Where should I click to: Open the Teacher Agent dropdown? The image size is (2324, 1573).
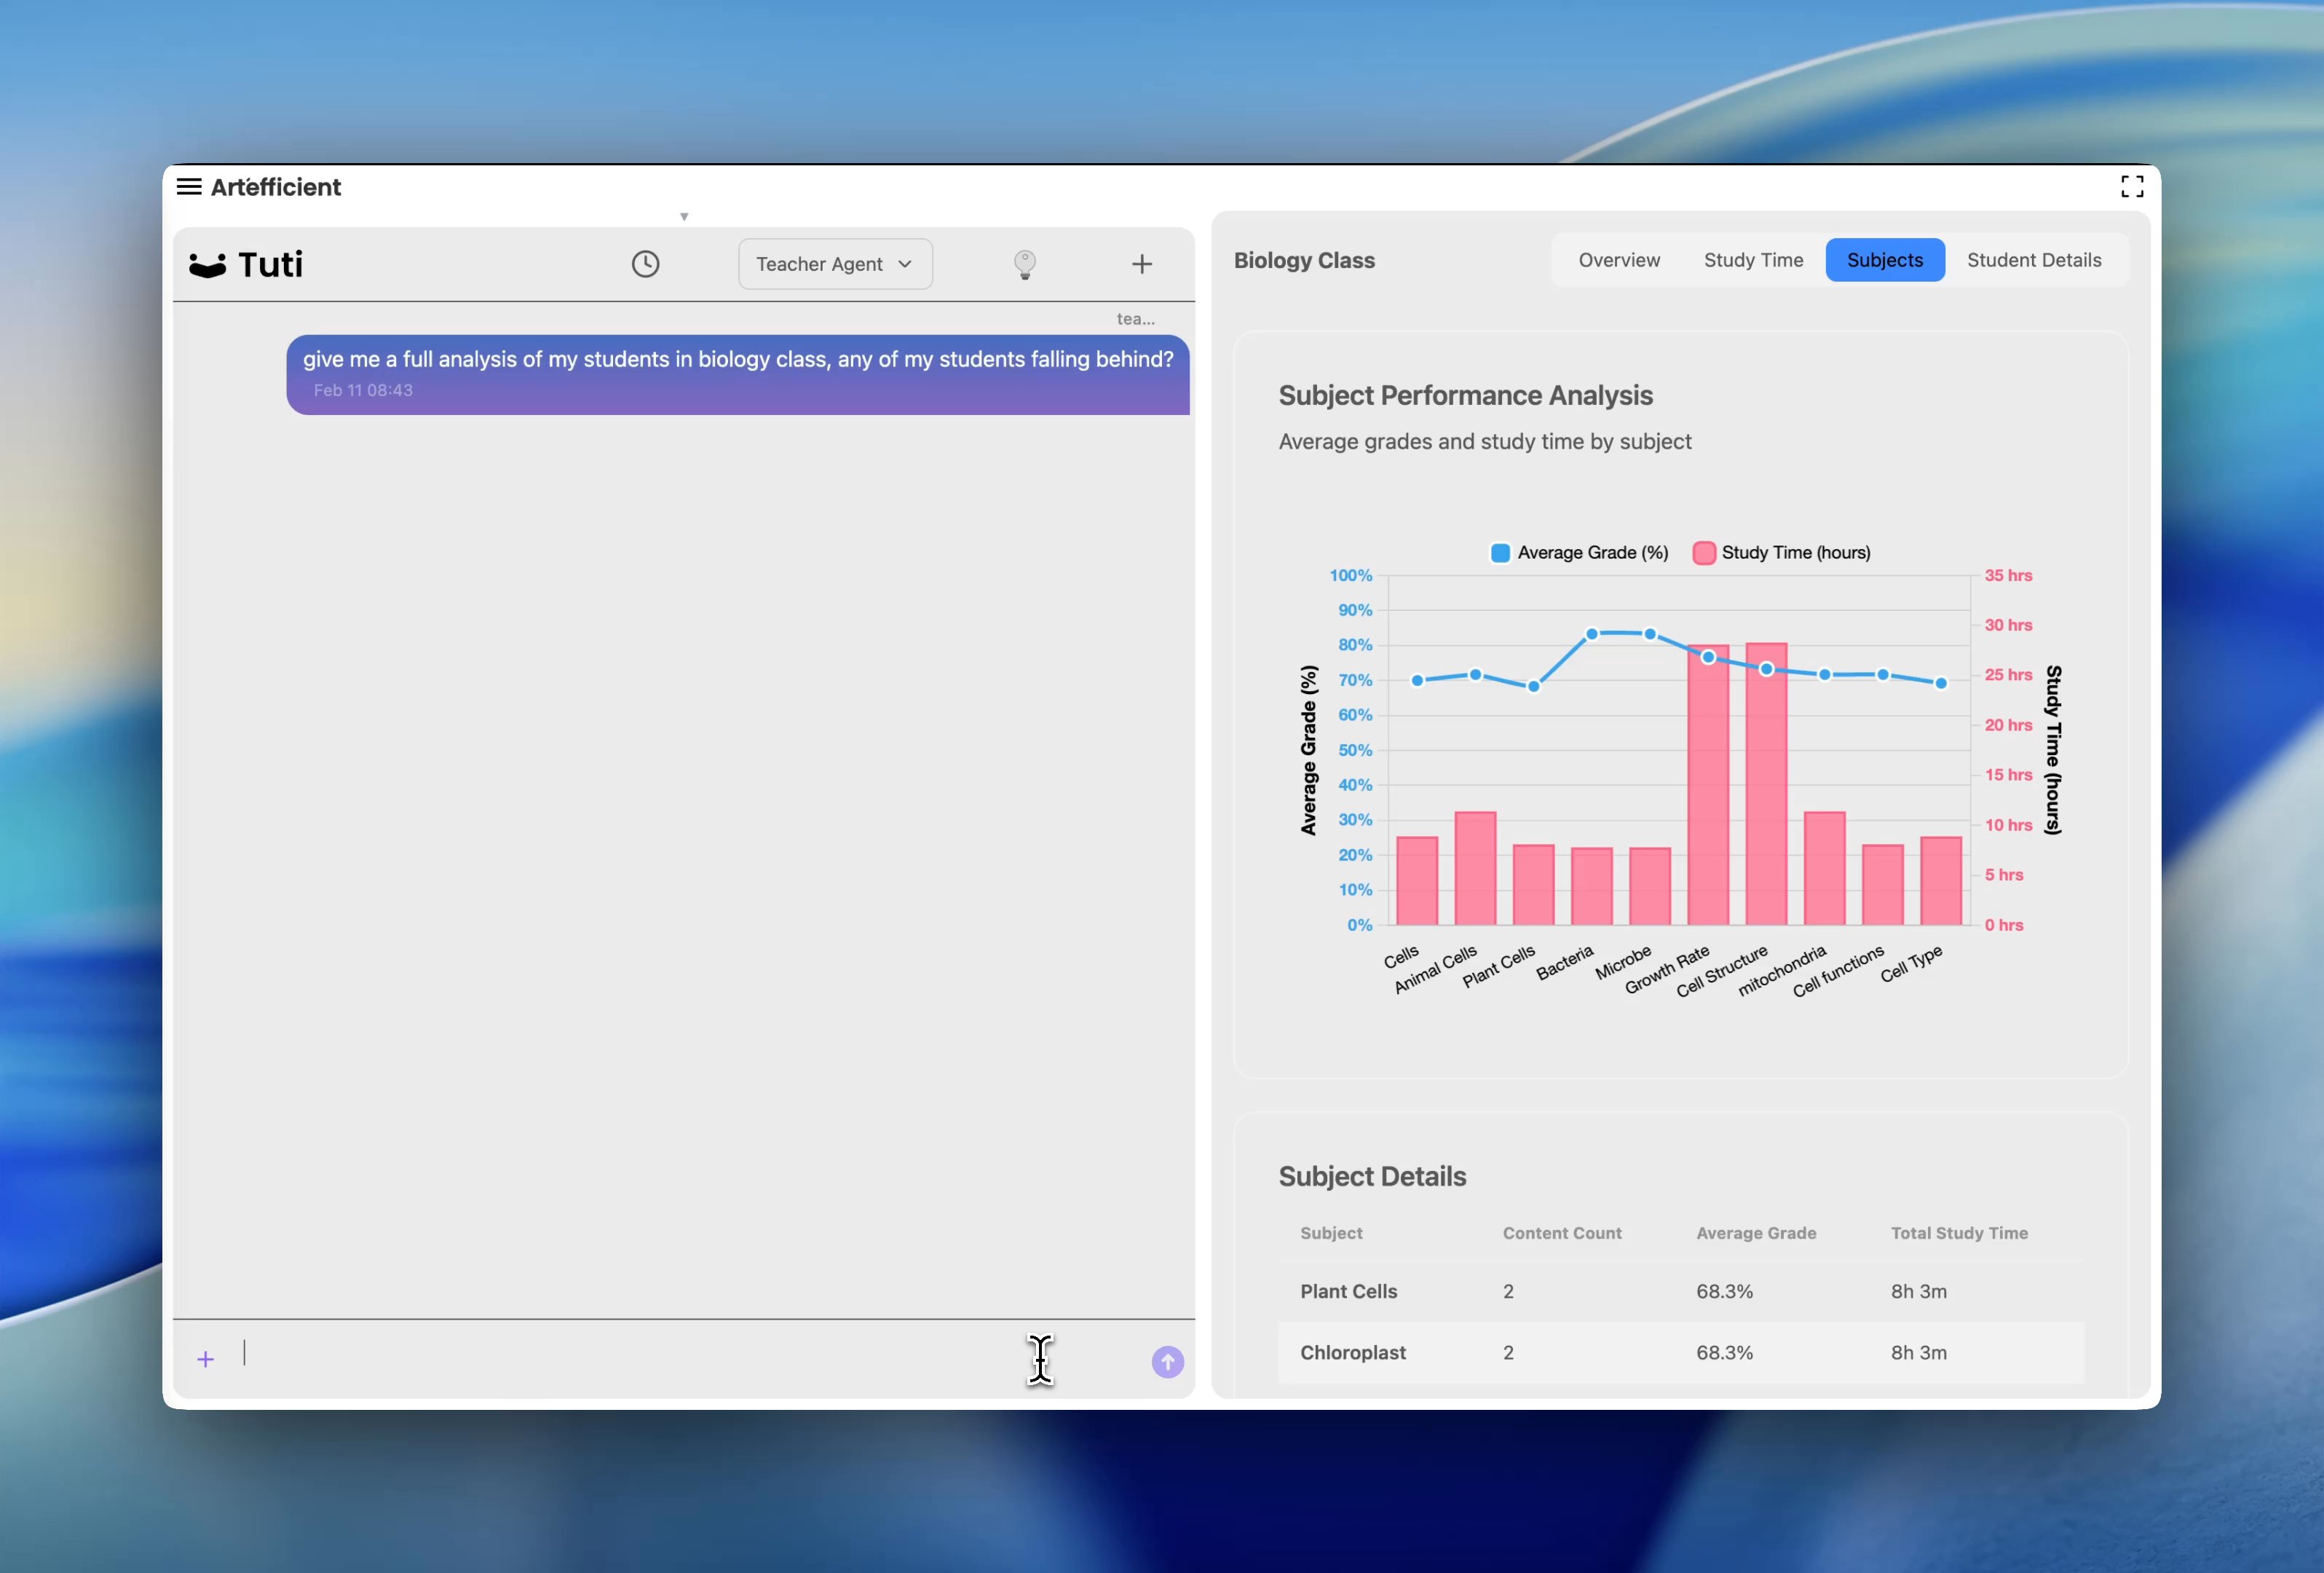tap(835, 264)
